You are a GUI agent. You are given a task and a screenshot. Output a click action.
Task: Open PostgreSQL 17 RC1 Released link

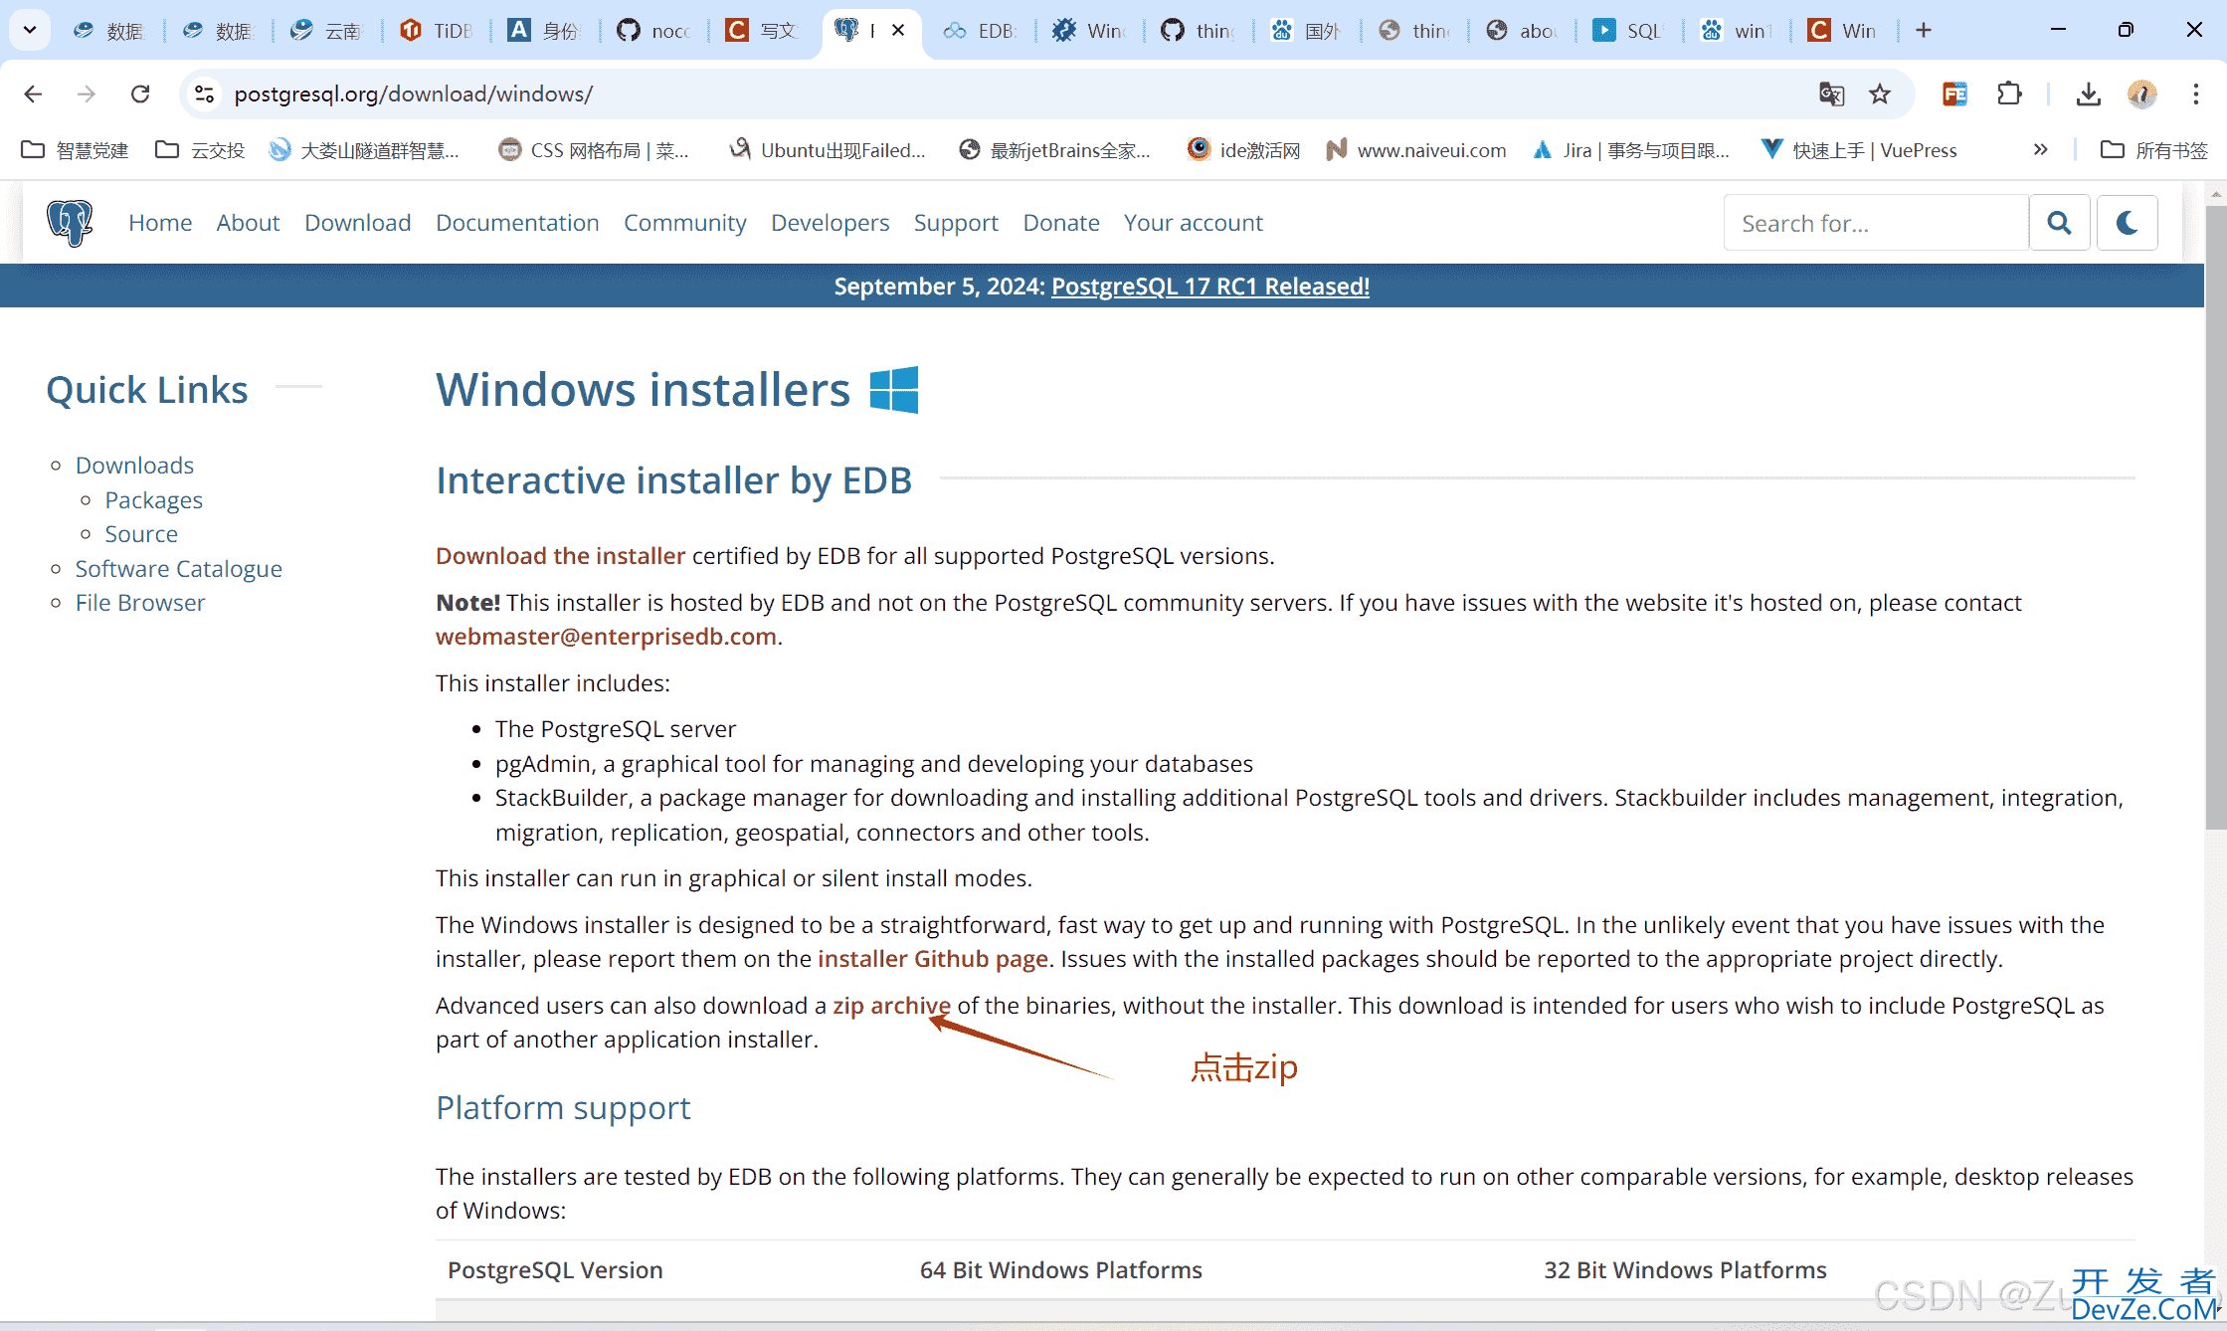point(1209,286)
